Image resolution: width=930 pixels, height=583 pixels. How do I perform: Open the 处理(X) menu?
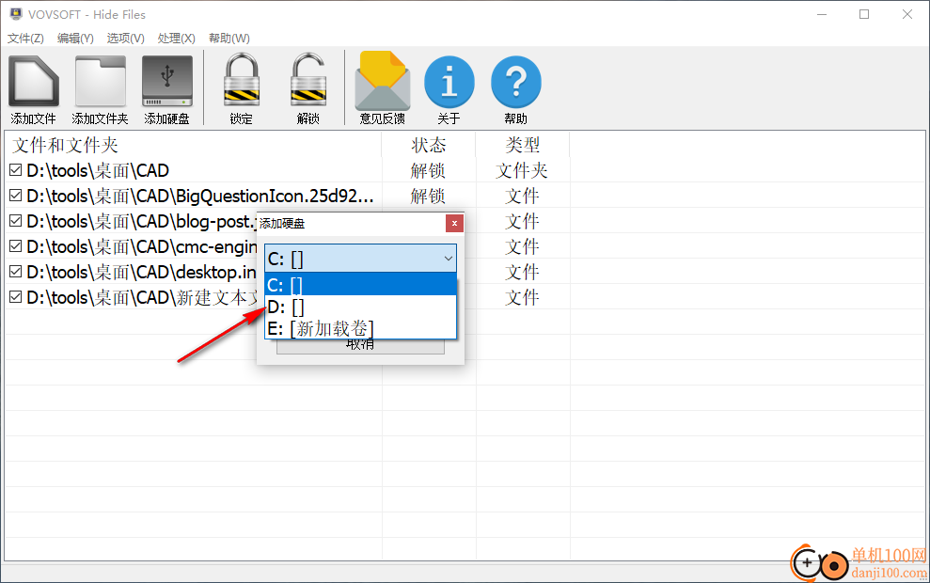coord(176,39)
